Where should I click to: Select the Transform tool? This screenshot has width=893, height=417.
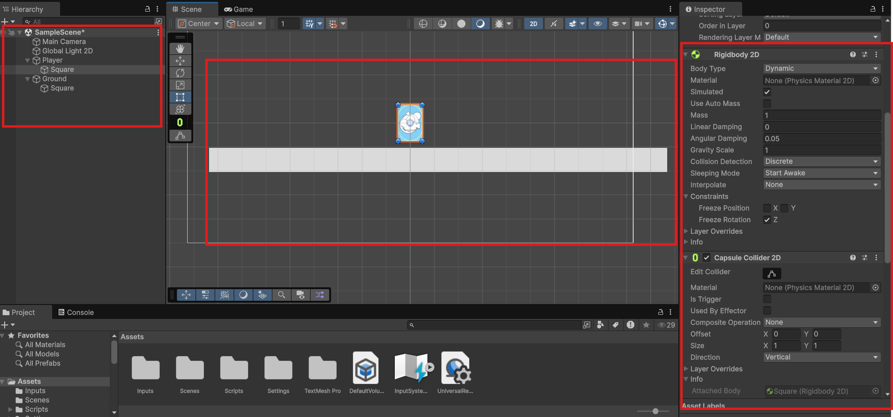coord(180,109)
